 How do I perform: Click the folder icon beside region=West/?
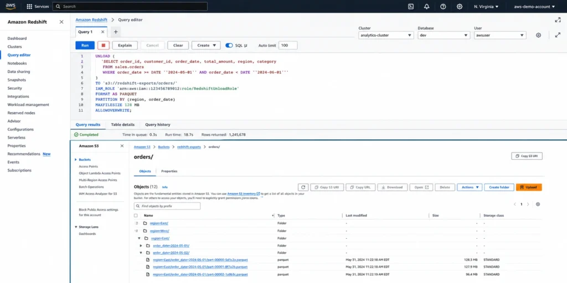point(145,230)
